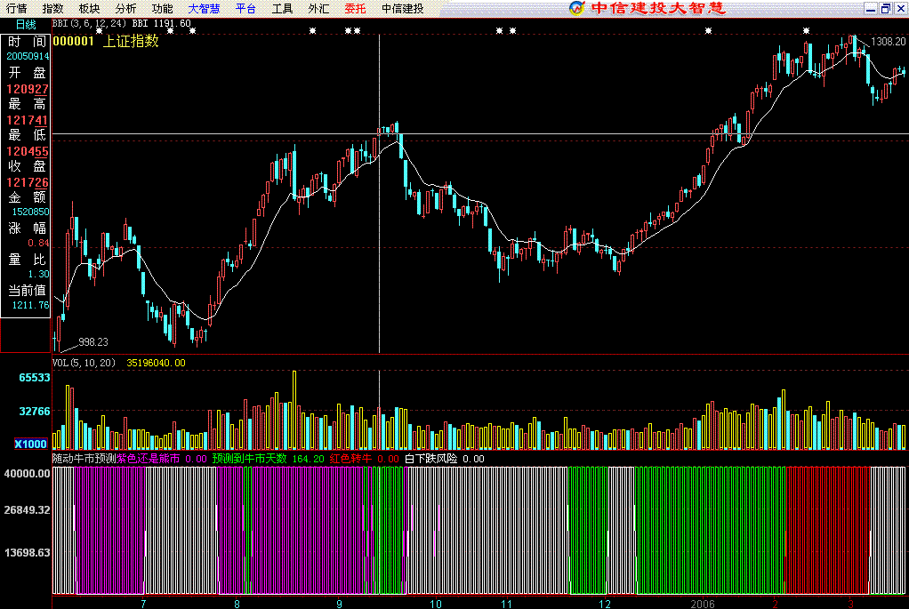The height and width of the screenshot is (609, 909).
Task: Click the 40000.00 indicator axis value
Action: point(28,474)
